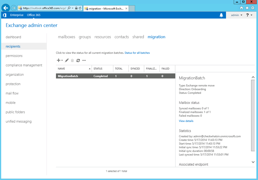Click the Associated endpoint heading
Viewport: 258px width, 180px height.
193,165
